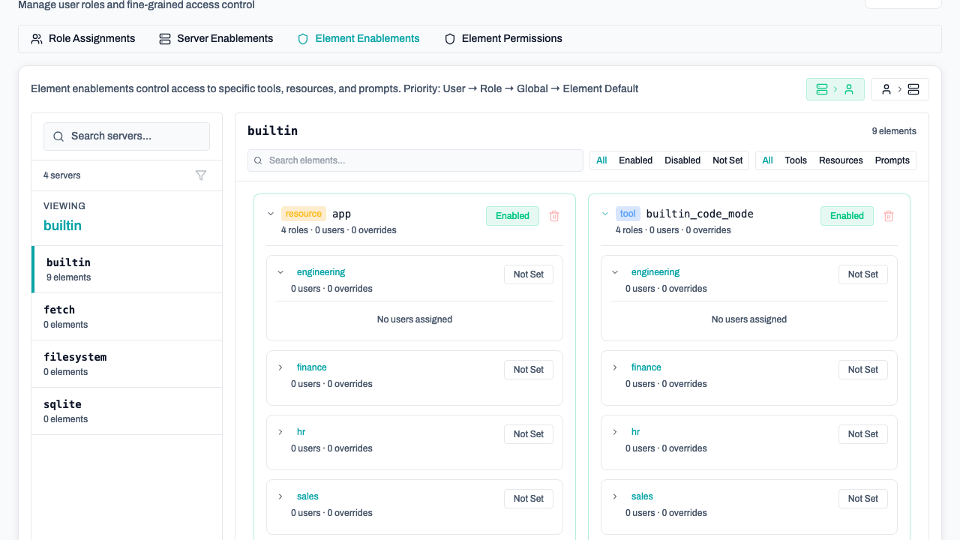Toggle Enabled status on builtin_code_mode

click(847, 216)
